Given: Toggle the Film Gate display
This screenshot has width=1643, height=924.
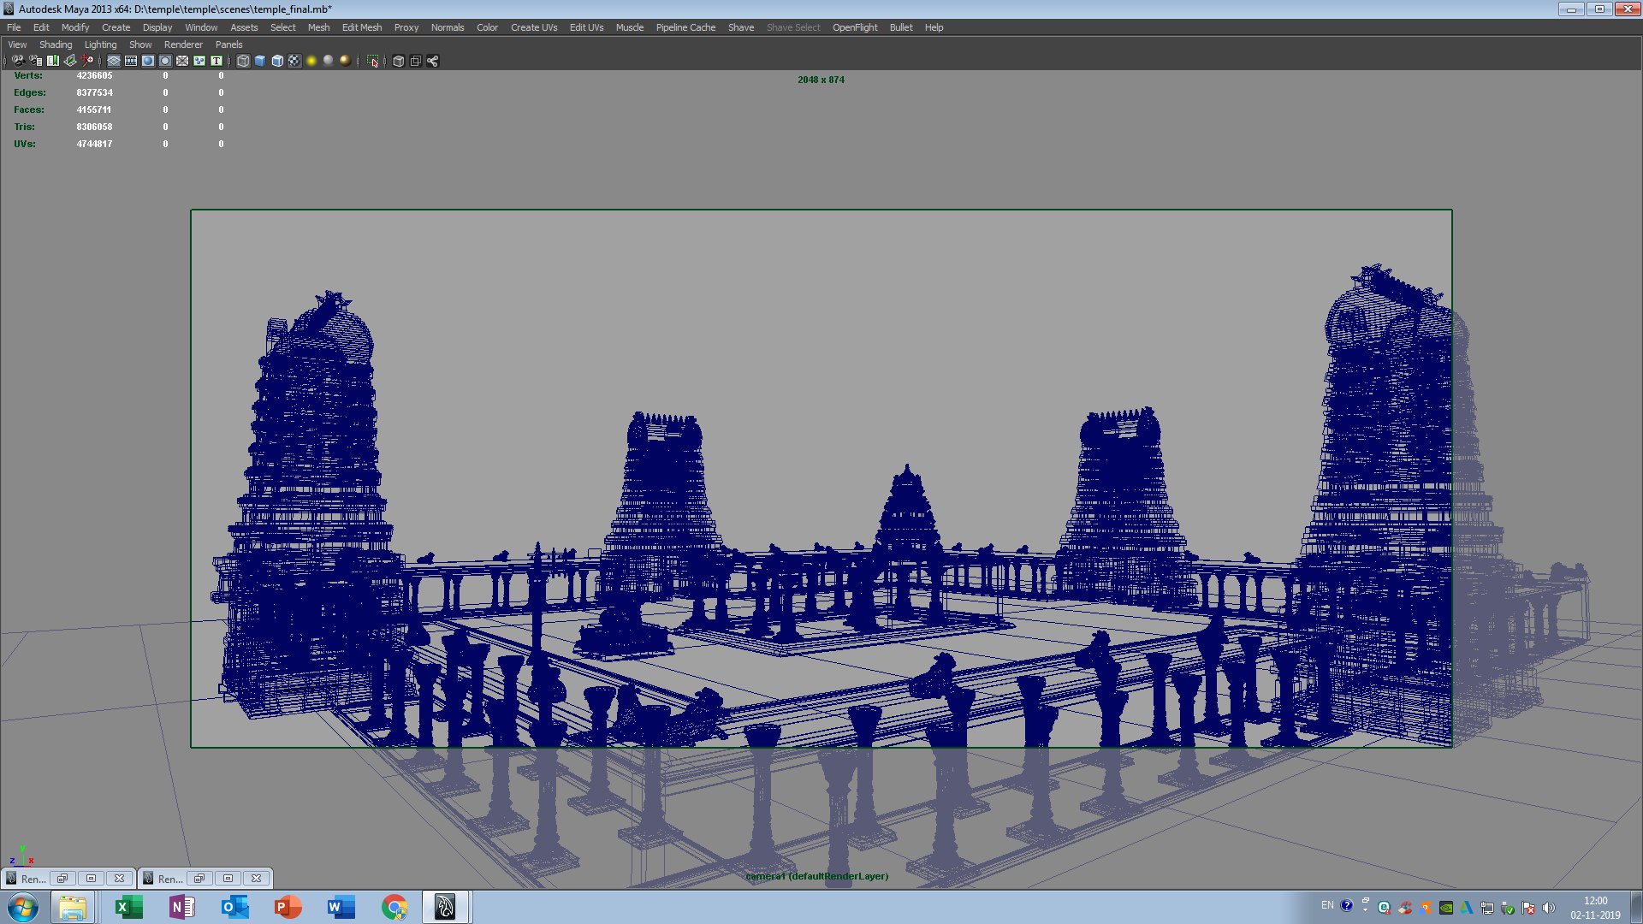Looking at the screenshot, I should [x=131, y=61].
